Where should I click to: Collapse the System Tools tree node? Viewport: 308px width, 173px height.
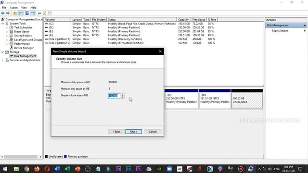click(3, 24)
